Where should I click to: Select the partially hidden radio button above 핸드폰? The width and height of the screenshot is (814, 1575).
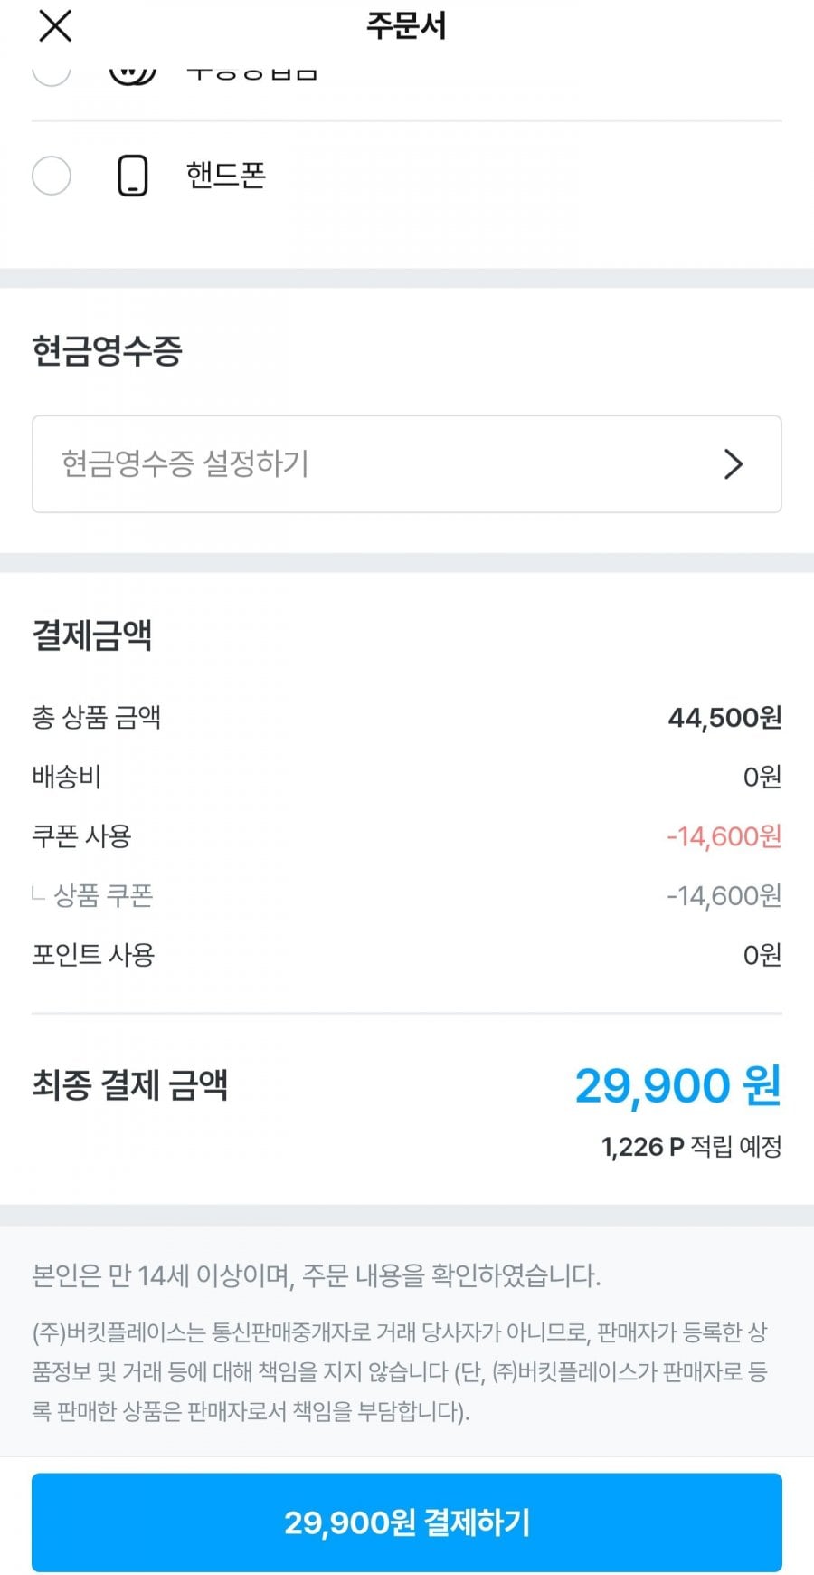point(52,74)
